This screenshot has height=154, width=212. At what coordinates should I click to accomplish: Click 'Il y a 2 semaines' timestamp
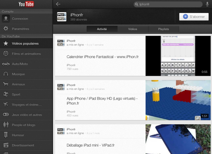[x=96, y=89]
